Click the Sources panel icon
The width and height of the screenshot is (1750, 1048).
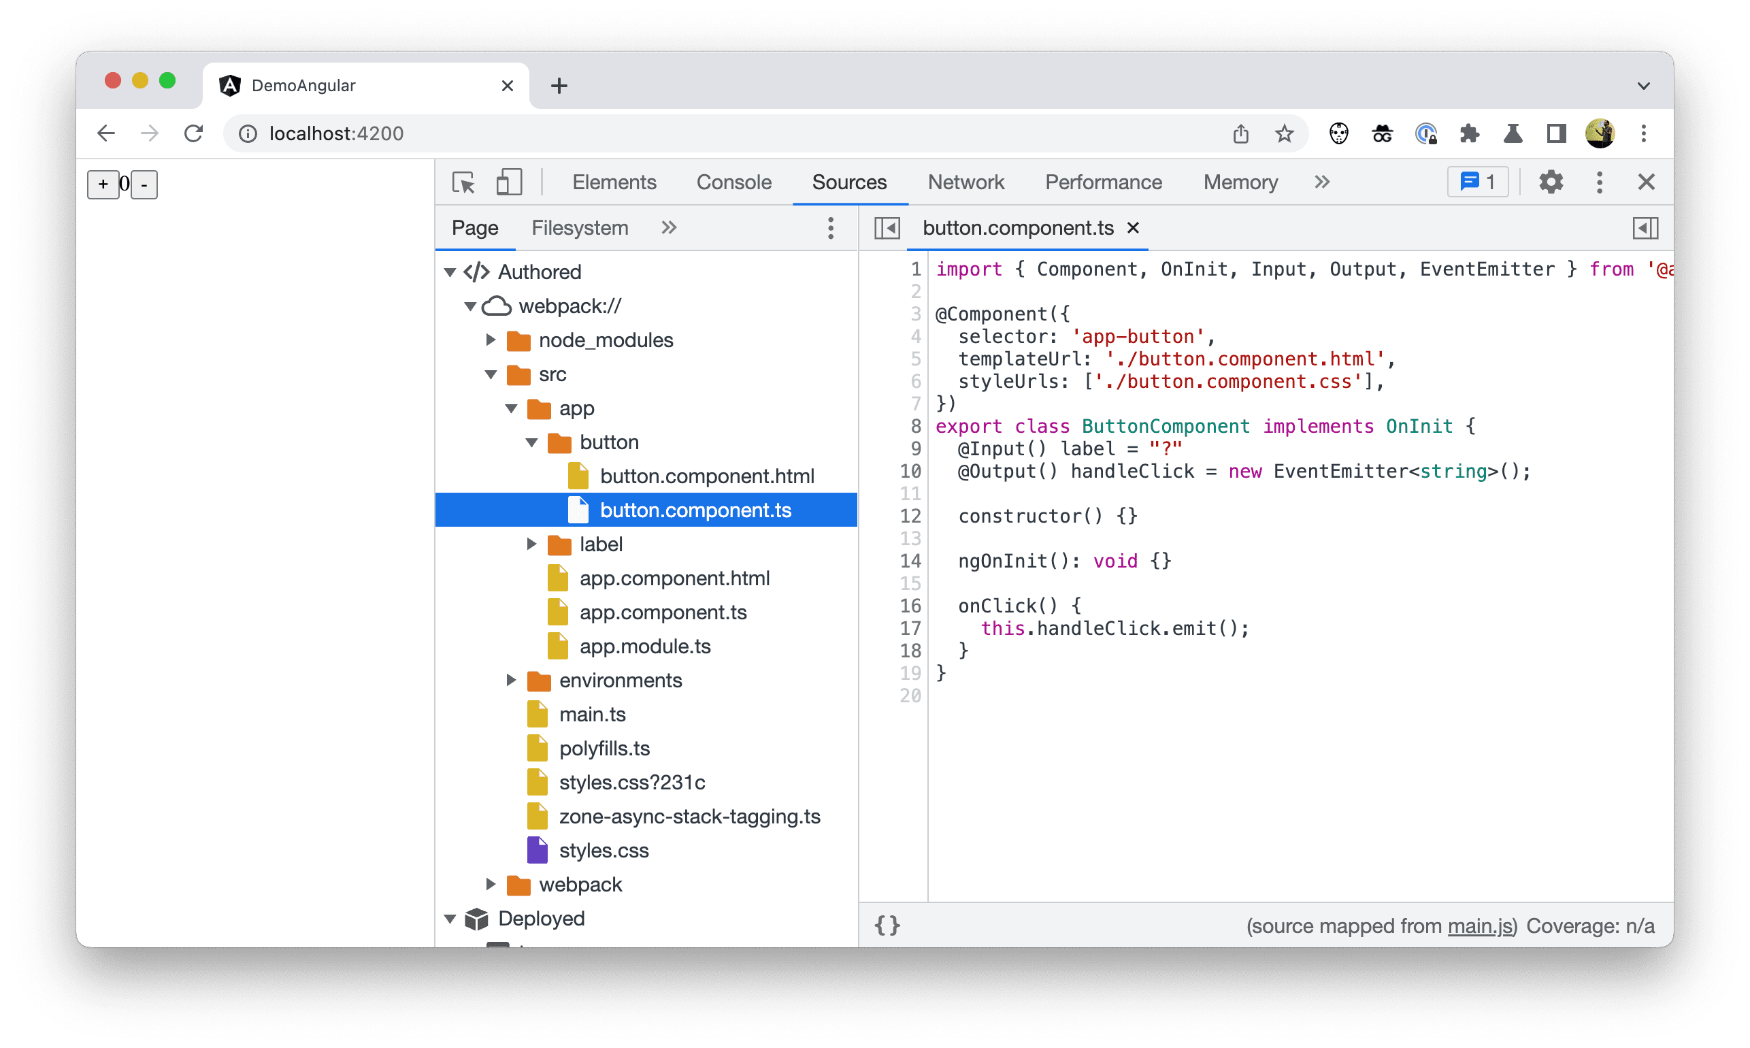pyautogui.click(x=848, y=182)
